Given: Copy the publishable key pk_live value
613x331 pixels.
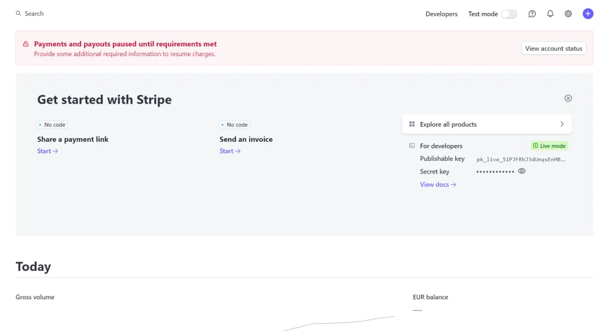Looking at the screenshot, I should [521, 159].
